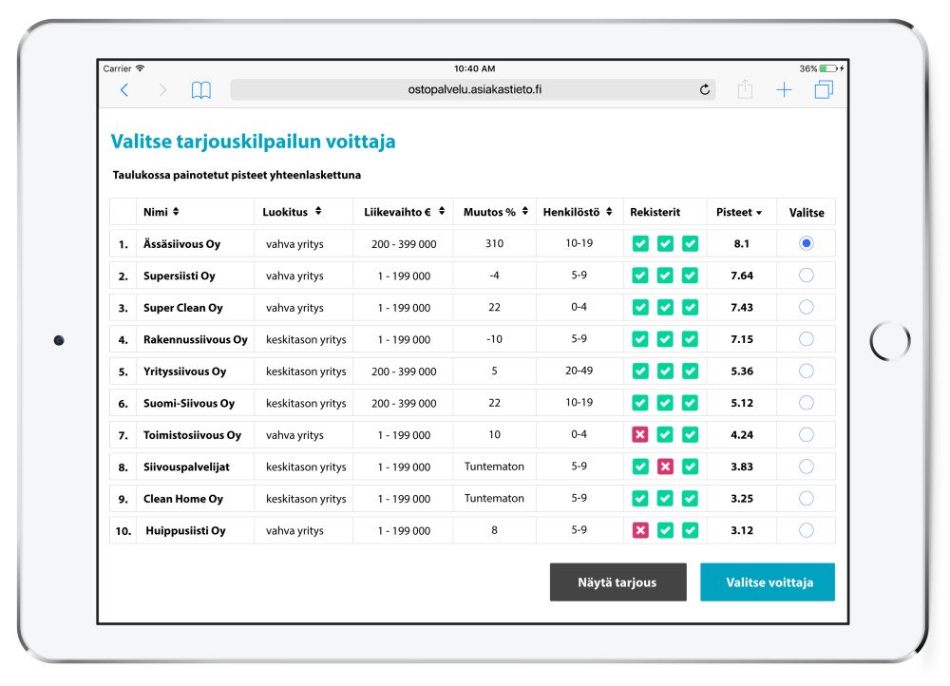Click Henkilöstö value 20-49
This screenshot has height=686, width=950.
(x=579, y=371)
